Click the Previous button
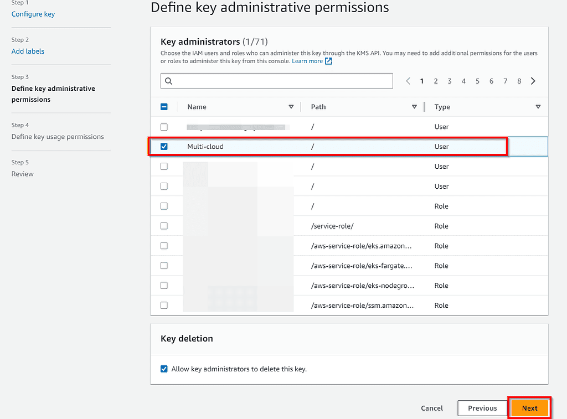The width and height of the screenshot is (567, 419). tap(482, 408)
